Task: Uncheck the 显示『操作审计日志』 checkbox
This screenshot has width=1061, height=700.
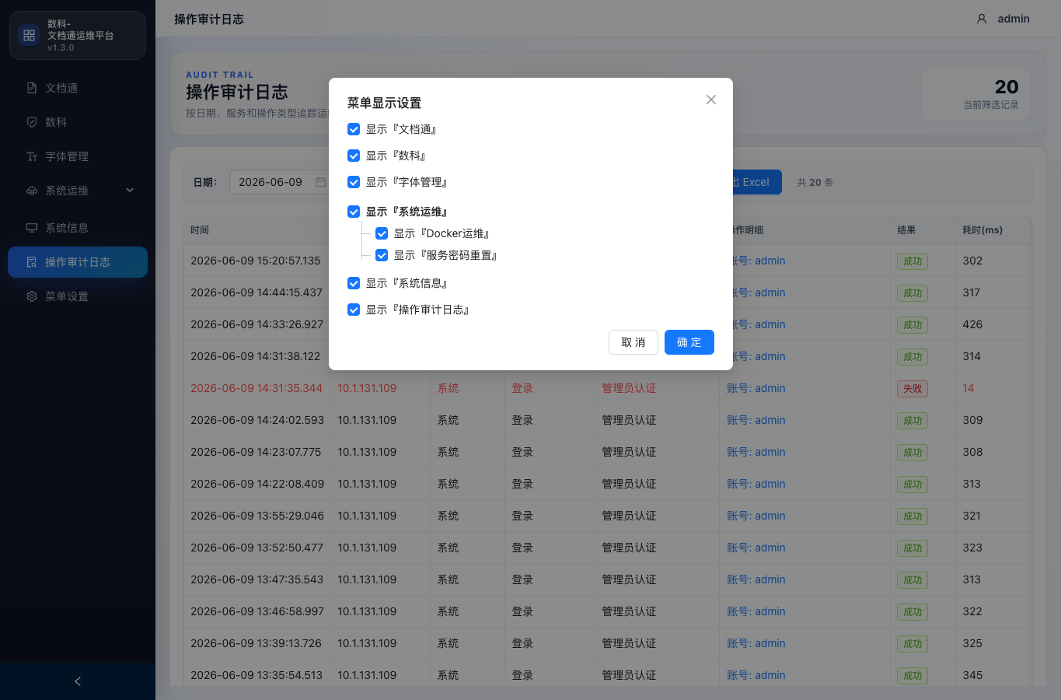Action: click(354, 310)
